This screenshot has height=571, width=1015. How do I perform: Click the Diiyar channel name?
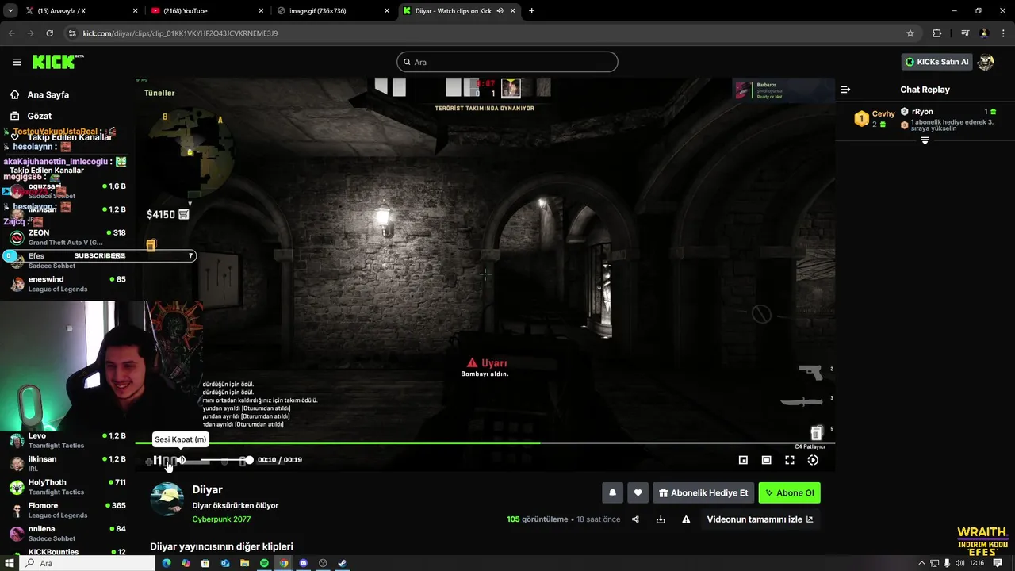pyautogui.click(x=207, y=489)
